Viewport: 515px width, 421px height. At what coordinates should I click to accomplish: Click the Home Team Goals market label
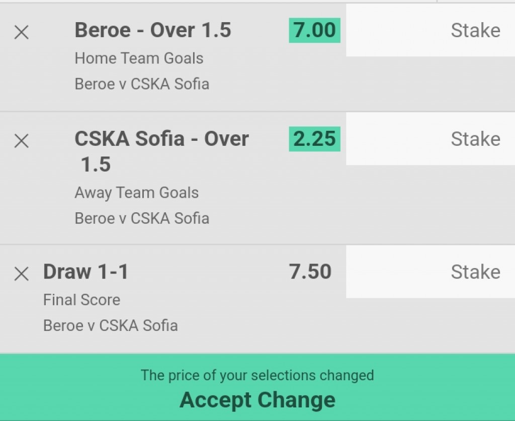coord(139,58)
